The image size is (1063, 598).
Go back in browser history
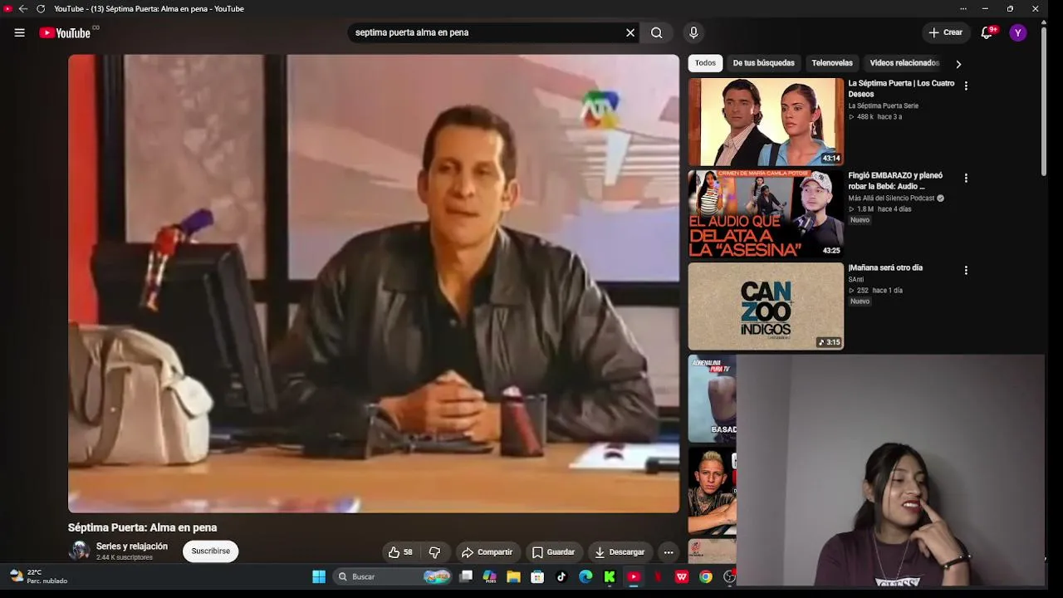pos(23,9)
